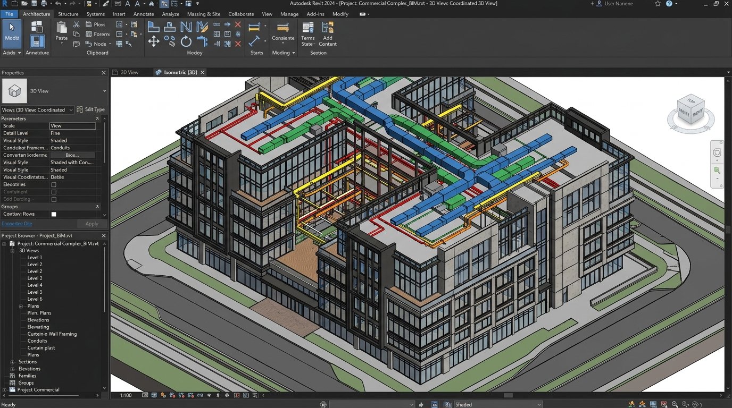Click the Cnonertce Olie link
Image resolution: width=732 pixels, height=408 pixels.
(x=16, y=224)
